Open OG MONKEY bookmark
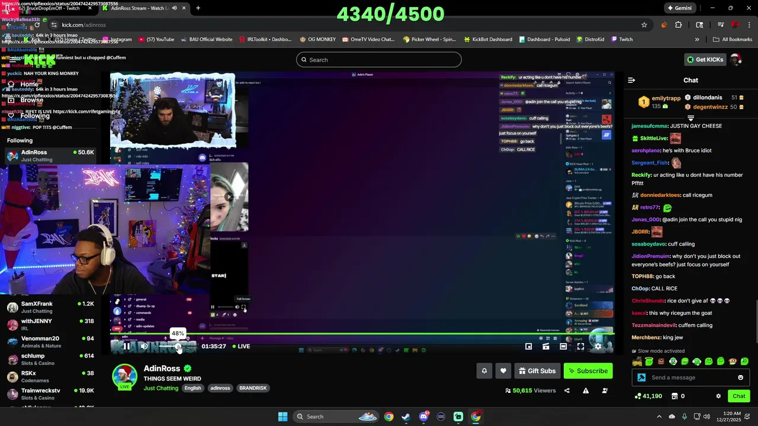The width and height of the screenshot is (758, 426). (317, 40)
